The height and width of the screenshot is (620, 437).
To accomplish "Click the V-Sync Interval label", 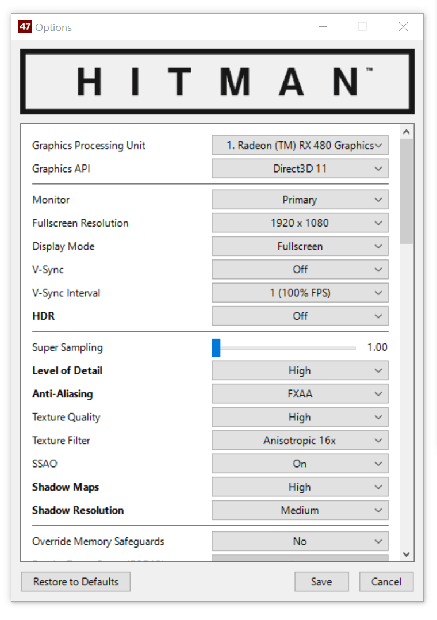I will click(x=66, y=293).
